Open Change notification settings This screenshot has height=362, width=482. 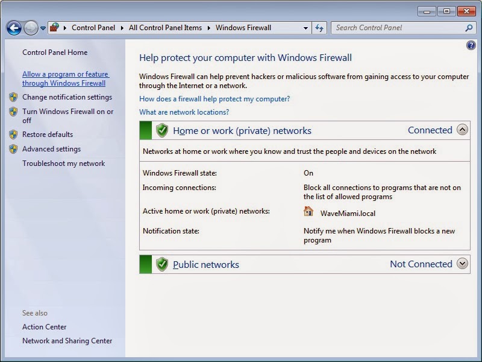click(67, 97)
